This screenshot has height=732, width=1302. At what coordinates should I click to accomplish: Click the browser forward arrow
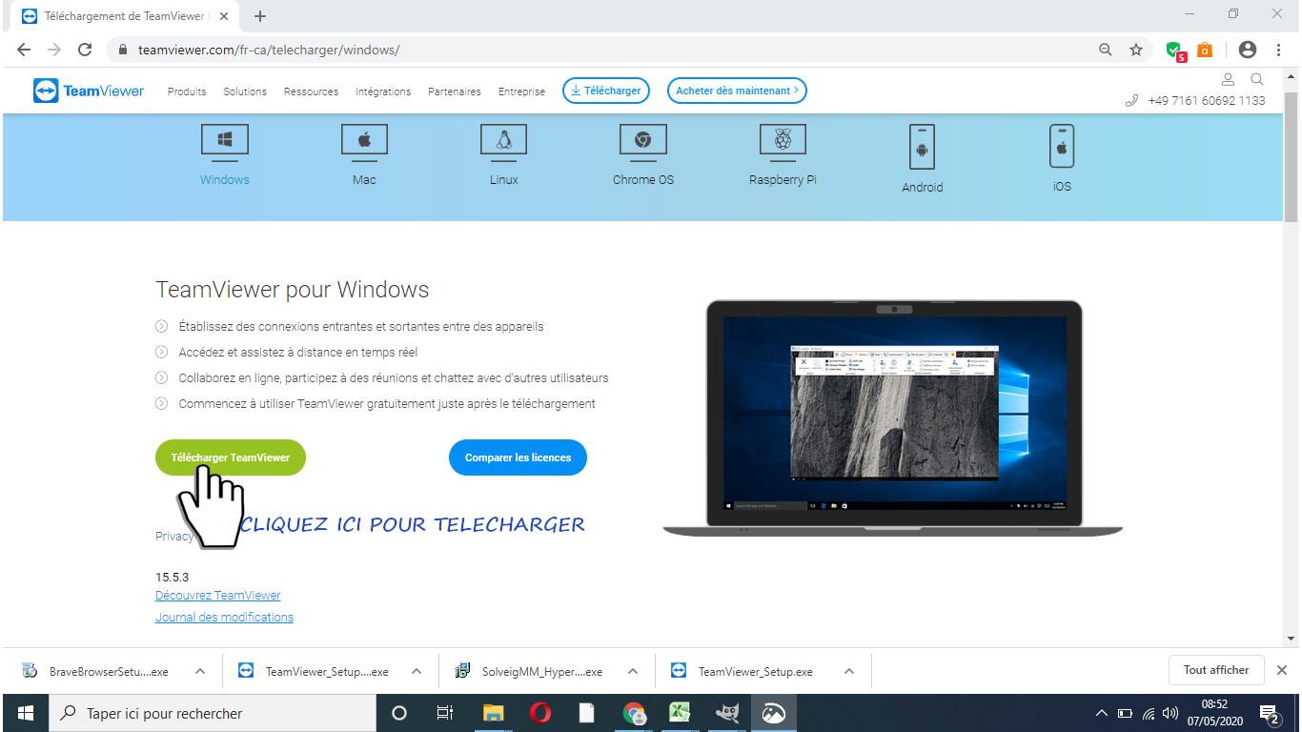pyautogui.click(x=54, y=50)
